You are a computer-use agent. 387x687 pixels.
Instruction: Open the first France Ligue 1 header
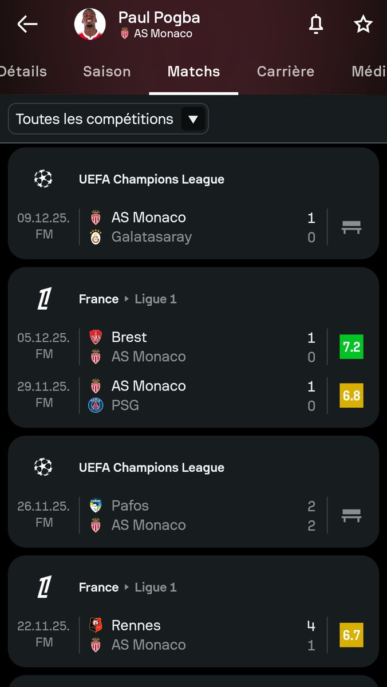[128, 299]
